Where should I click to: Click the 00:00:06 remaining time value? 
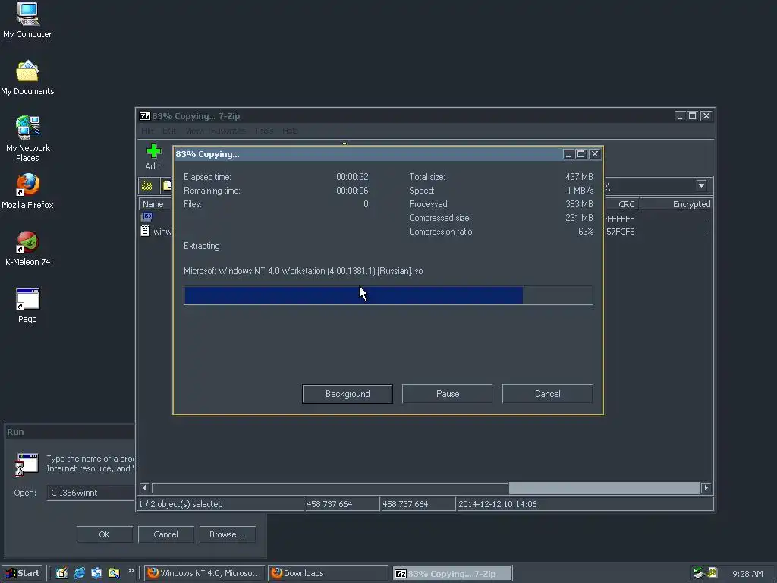(352, 191)
